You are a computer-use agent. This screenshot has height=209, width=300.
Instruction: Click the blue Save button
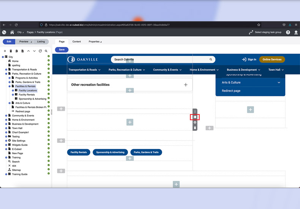pyautogui.click(x=62, y=49)
